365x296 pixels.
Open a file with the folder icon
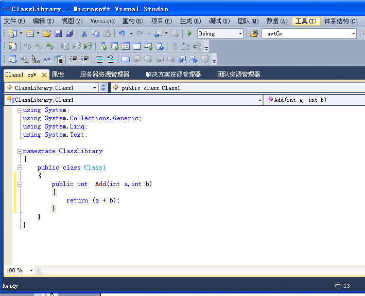click(47, 34)
